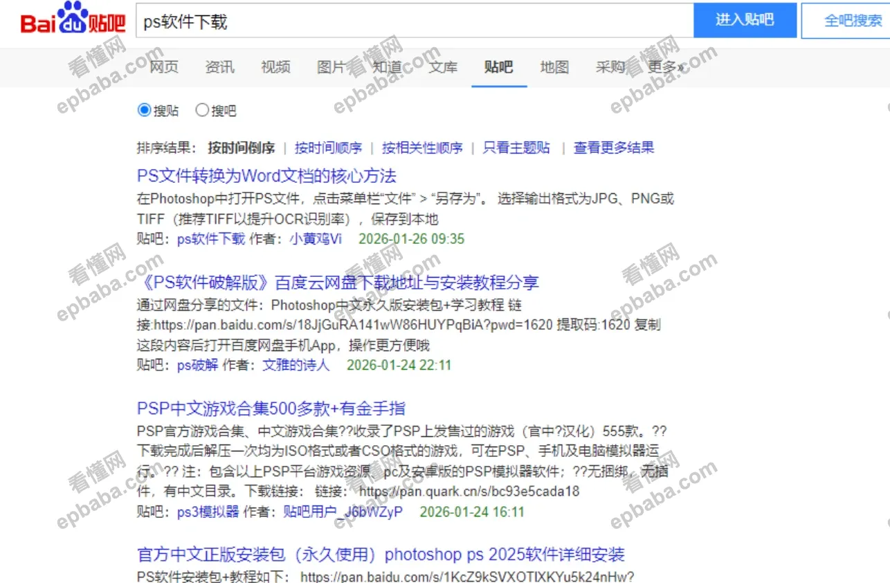
Task: Switch to the 知道 tab
Action: [x=387, y=67]
